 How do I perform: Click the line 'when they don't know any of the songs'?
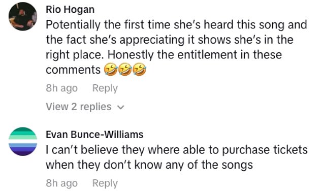[149, 165]
